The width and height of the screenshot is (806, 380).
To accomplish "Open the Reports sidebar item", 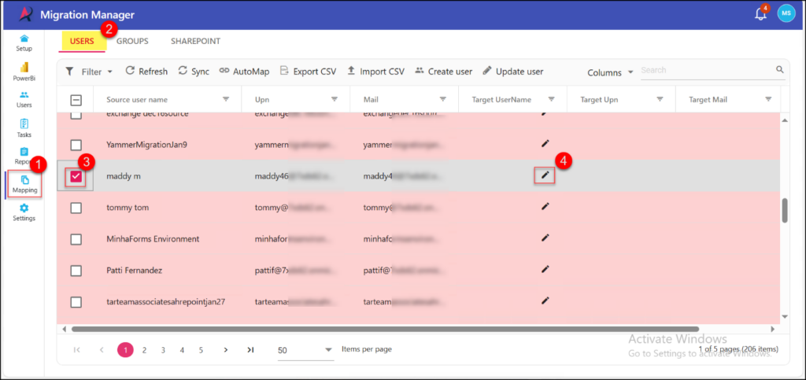I will click(x=24, y=156).
